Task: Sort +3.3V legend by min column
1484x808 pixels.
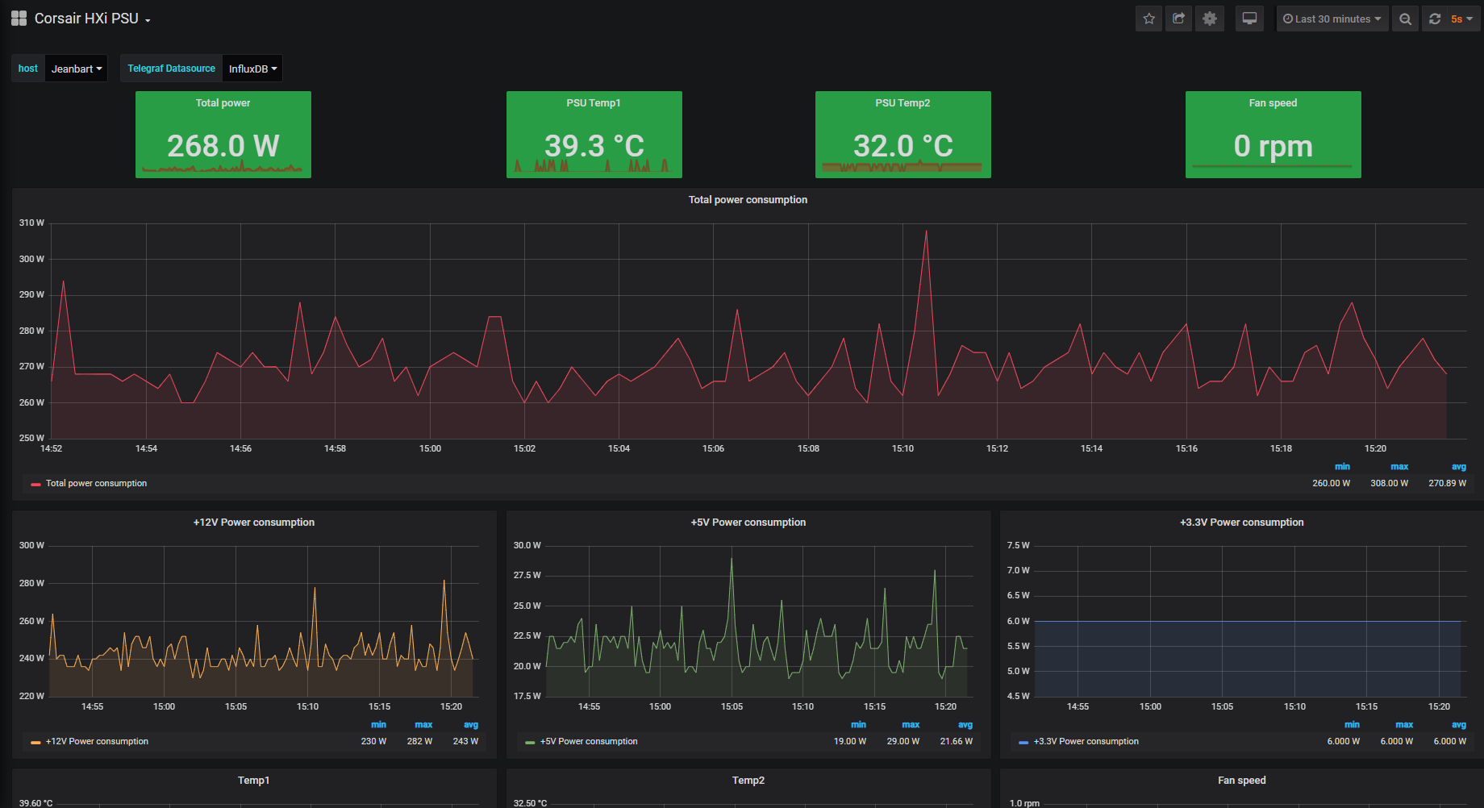Action: coord(1352,724)
